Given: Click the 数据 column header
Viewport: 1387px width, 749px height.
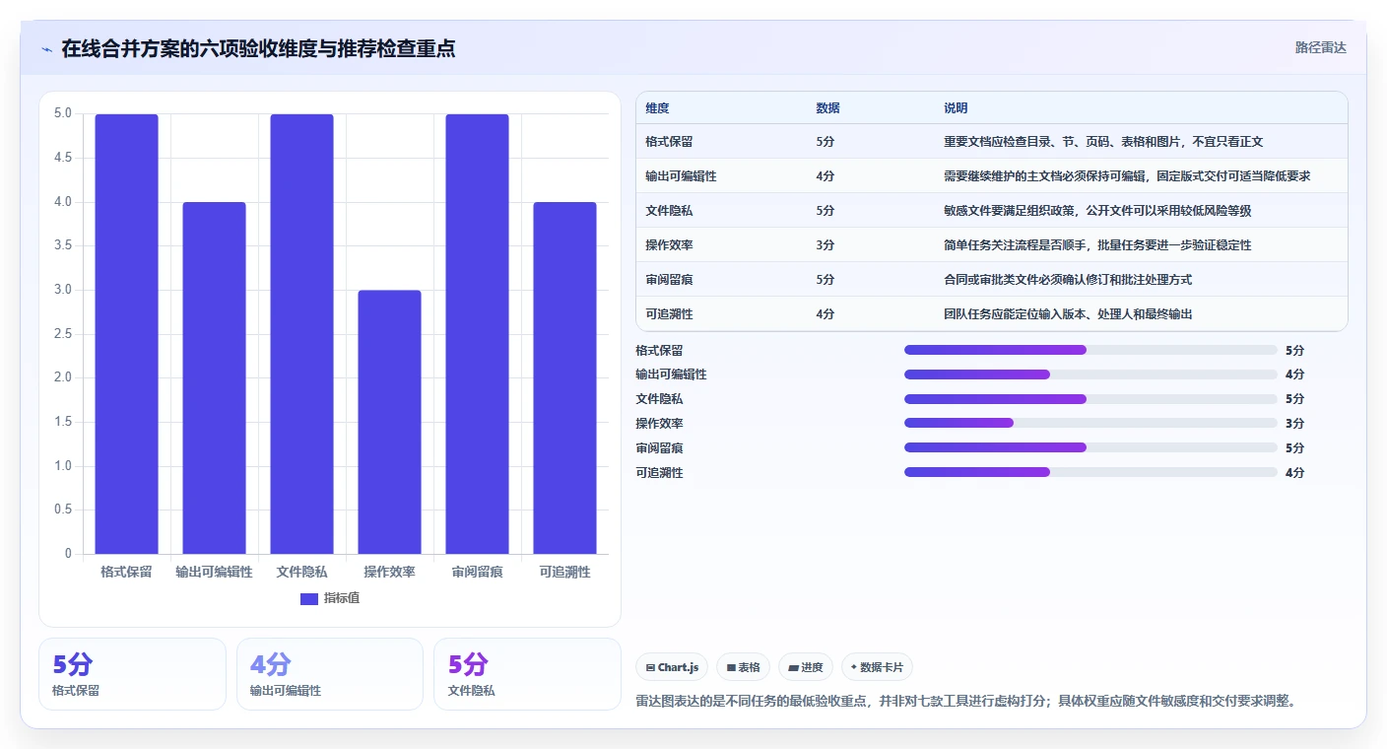Looking at the screenshot, I should pos(827,108).
